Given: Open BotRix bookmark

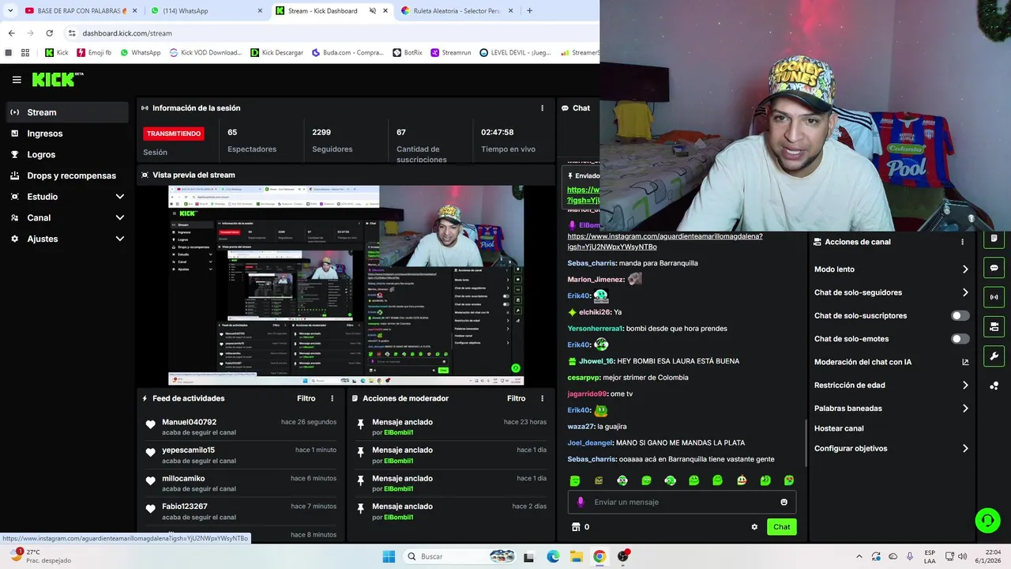Looking at the screenshot, I should click(408, 53).
